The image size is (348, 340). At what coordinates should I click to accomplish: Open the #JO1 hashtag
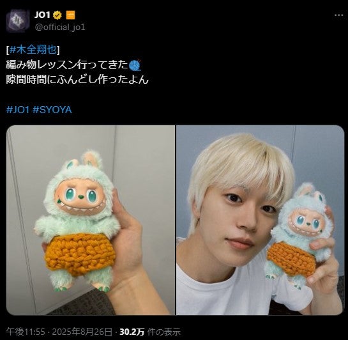(18, 110)
